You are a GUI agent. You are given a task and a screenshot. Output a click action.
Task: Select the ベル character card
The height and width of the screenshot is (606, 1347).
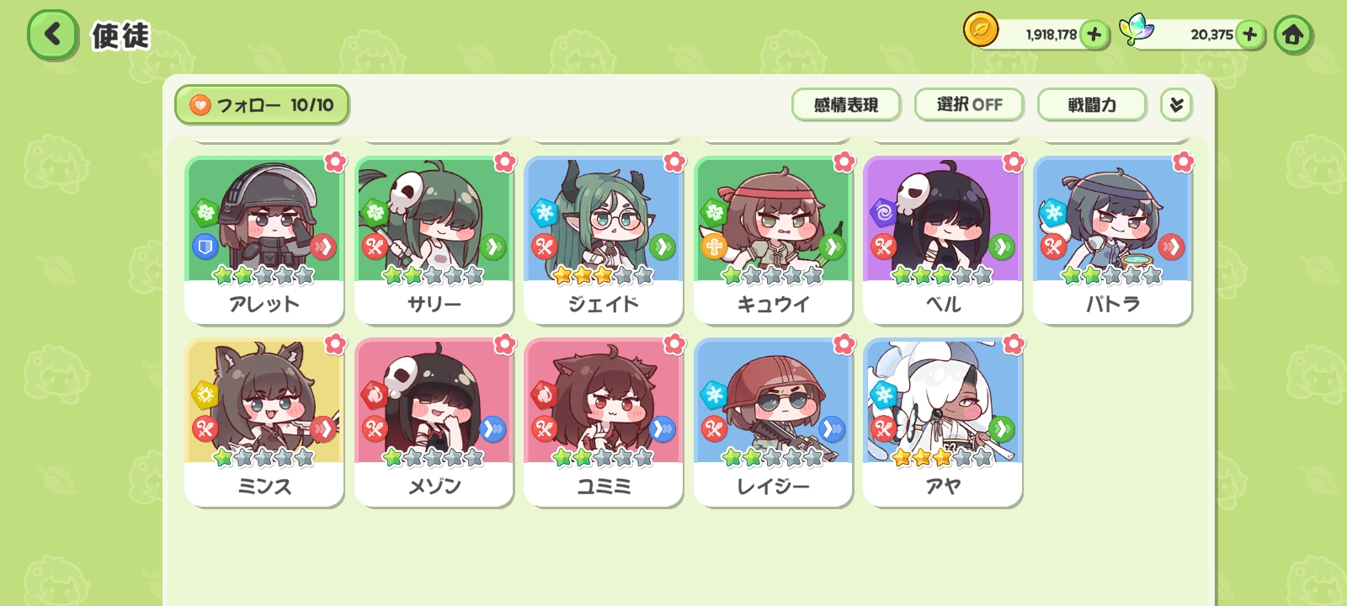coord(943,240)
